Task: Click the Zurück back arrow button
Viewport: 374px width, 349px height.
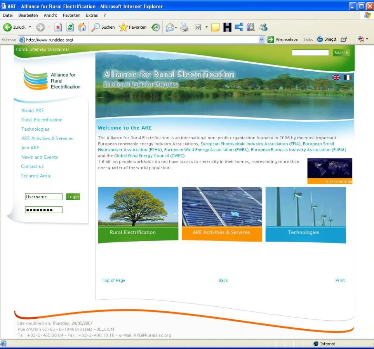Action: [8, 27]
